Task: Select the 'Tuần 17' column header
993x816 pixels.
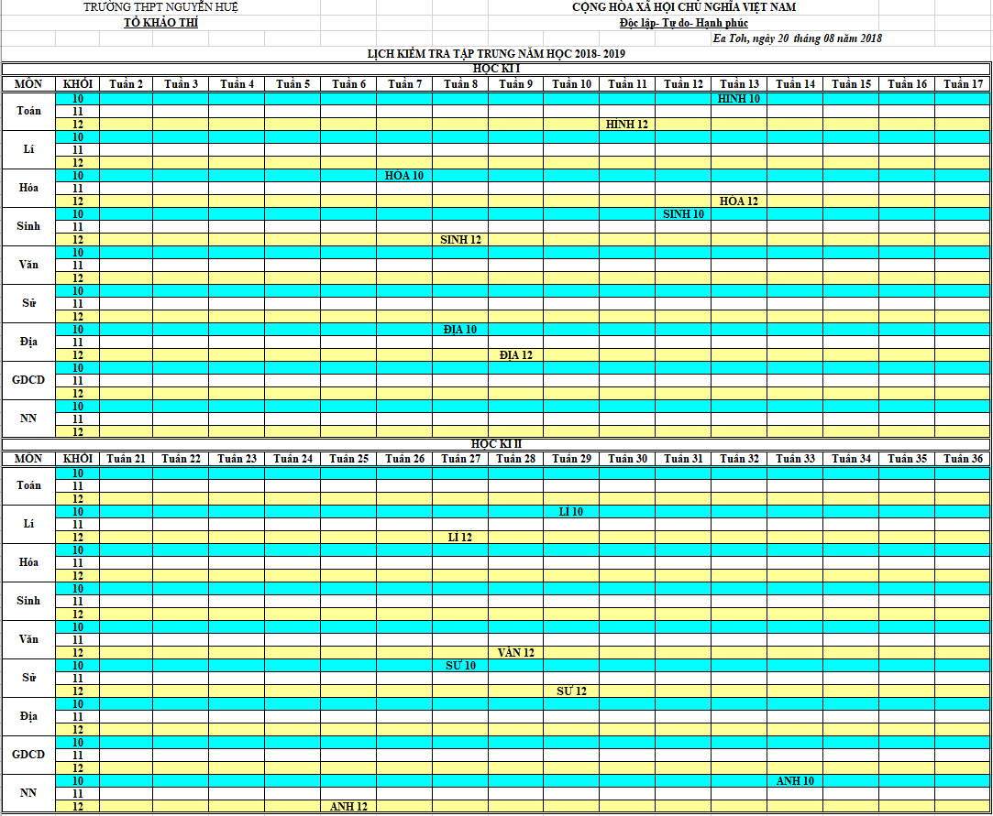Action: click(x=964, y=84)
